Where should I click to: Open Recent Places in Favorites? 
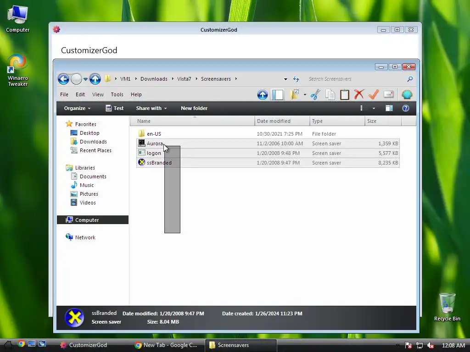tap(91, 150)
